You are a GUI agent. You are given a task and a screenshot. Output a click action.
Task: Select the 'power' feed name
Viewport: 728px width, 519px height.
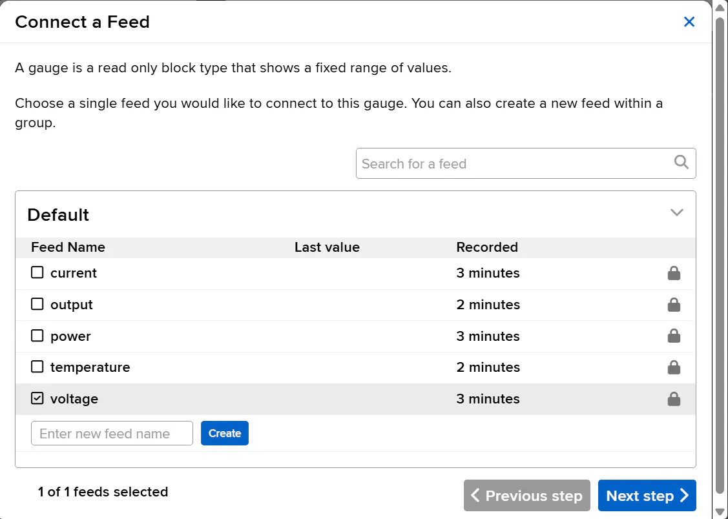point(70,336)
